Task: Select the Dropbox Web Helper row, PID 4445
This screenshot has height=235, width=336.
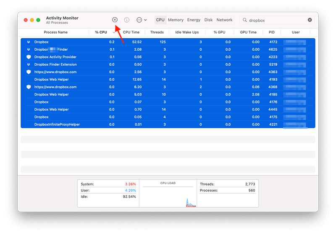Action: pyautogui.click(x=168, y=109)
